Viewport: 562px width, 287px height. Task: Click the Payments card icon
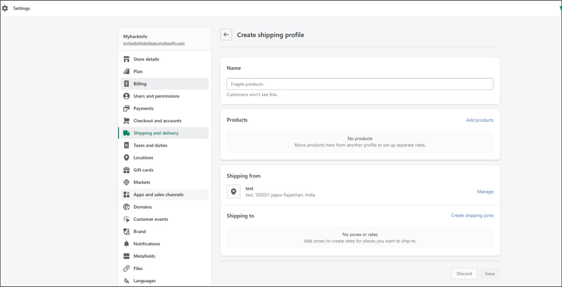click(x=126, y=108)
